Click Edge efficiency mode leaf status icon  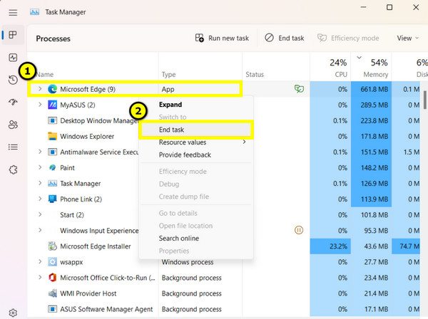[x=299, y=89]
